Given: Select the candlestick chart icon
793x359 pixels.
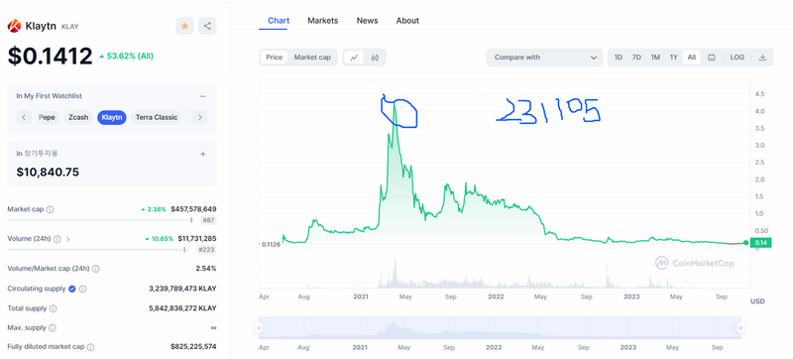Looking at the screenshot, I should pyautogui.click(x=375, y=58).
